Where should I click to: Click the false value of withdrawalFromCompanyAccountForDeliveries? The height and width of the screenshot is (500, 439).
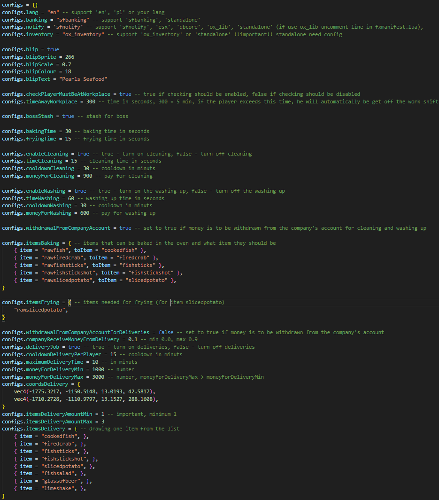[x=166, y=332]
